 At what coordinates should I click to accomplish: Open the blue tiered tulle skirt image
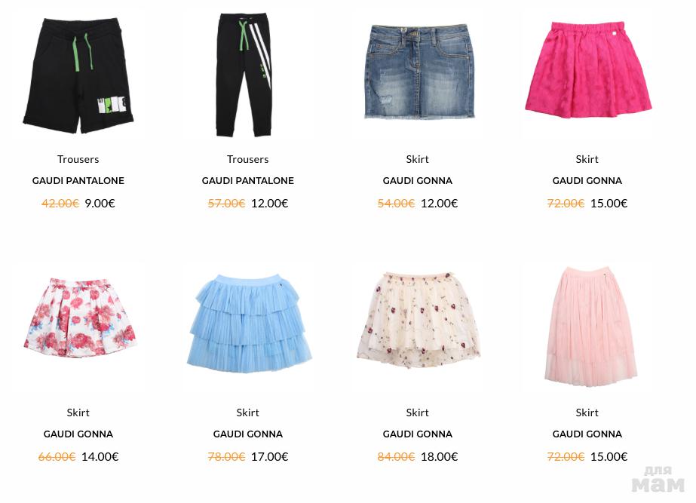tap(249, 324)
